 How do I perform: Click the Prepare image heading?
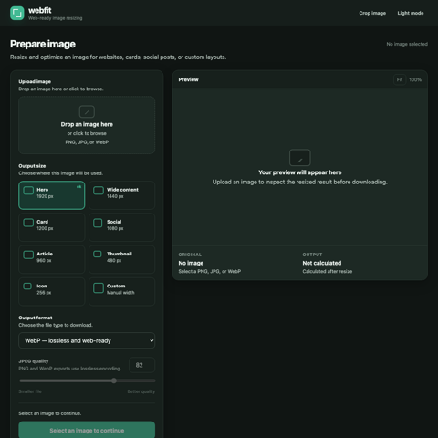pyautogui.click(x=43, y=44)
